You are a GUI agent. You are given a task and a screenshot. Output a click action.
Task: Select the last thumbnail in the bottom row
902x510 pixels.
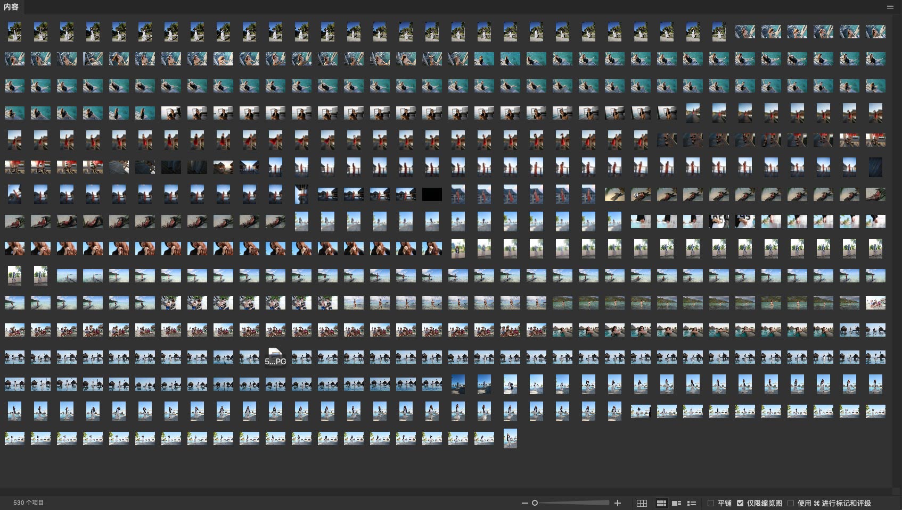coord(510,439)
